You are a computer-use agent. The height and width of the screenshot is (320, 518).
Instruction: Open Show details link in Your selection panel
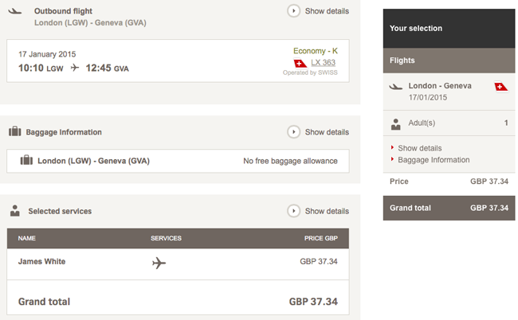coord(419,148)
